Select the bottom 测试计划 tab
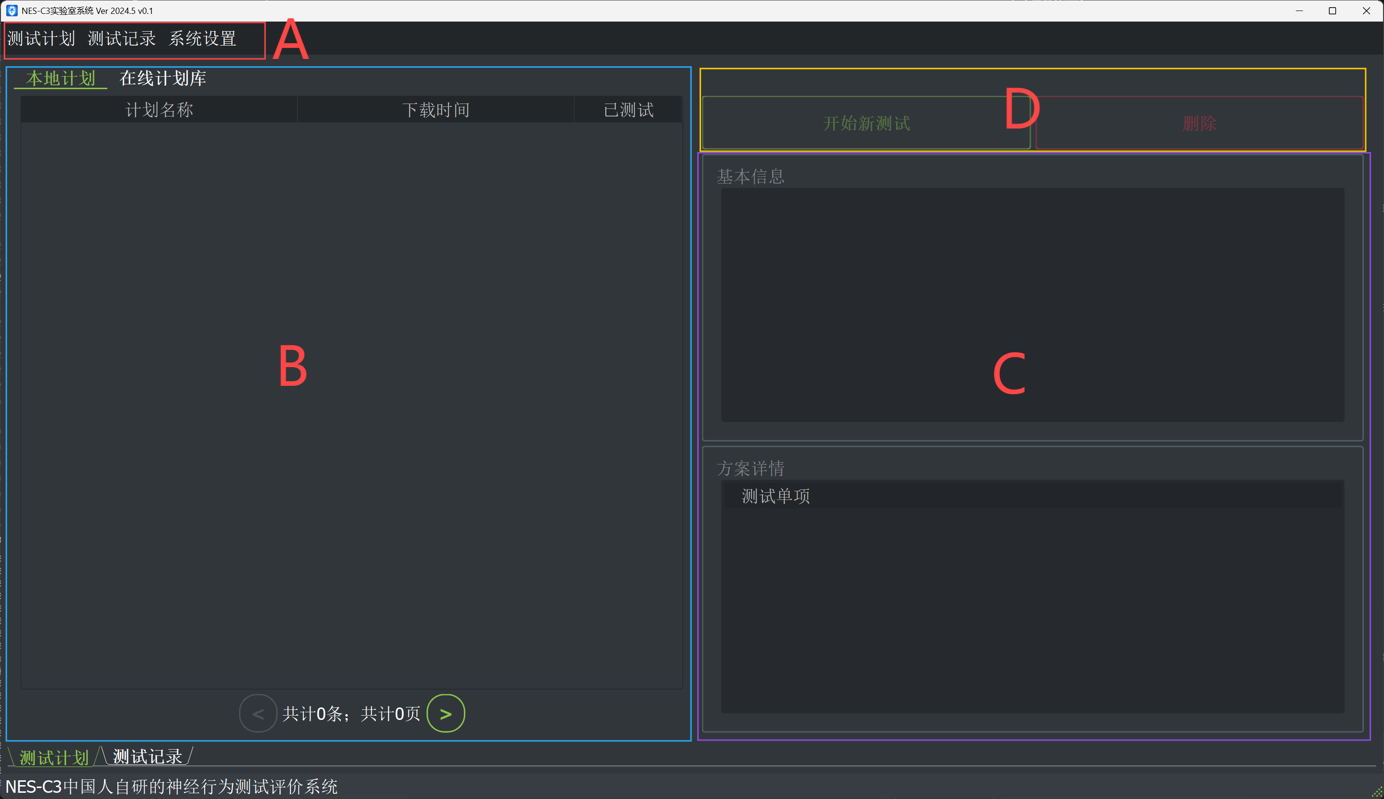 tap(54, 757)
